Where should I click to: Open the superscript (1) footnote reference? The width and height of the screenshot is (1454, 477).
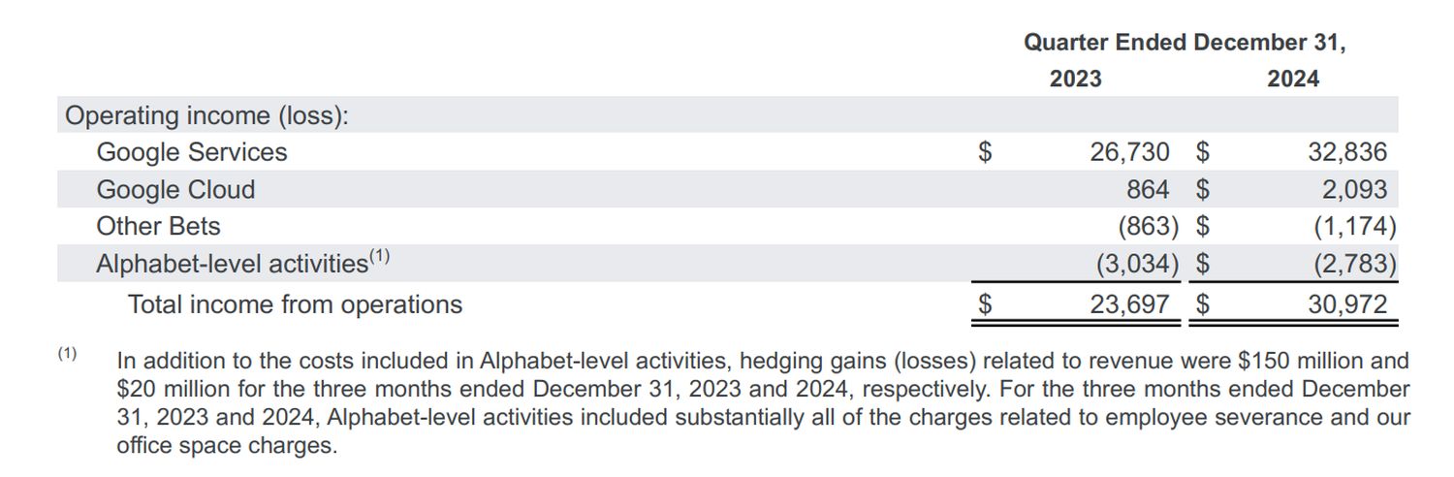pyautogui.click(x=379, y=257)
